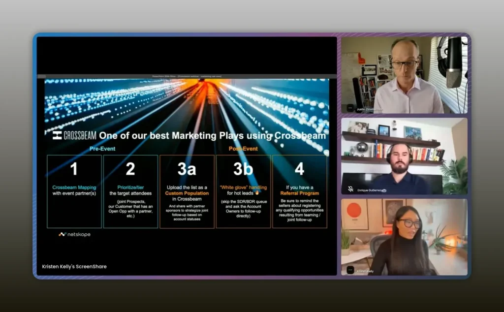Click the 'Kristen Kelly's ScreenShare' label
This screenshot has width=504, height=312.
click(74, 266)
